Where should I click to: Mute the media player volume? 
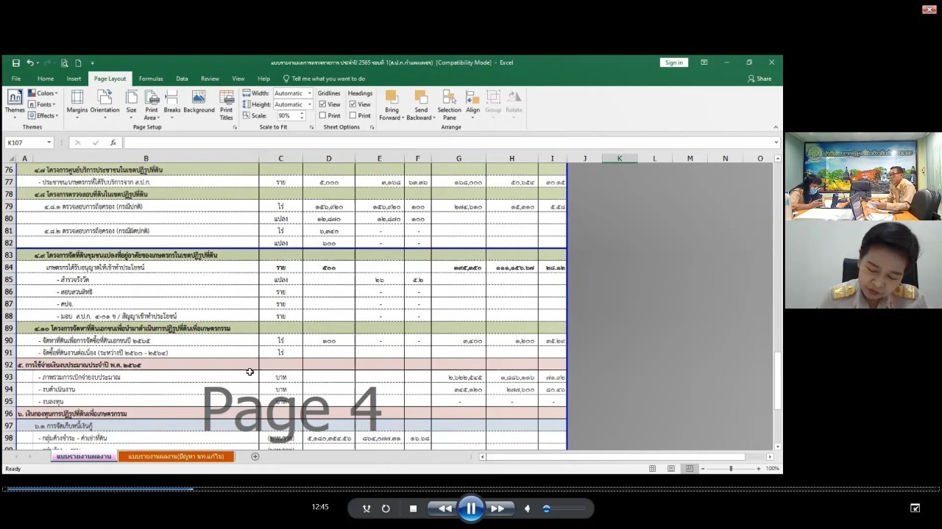pos(527,508)
